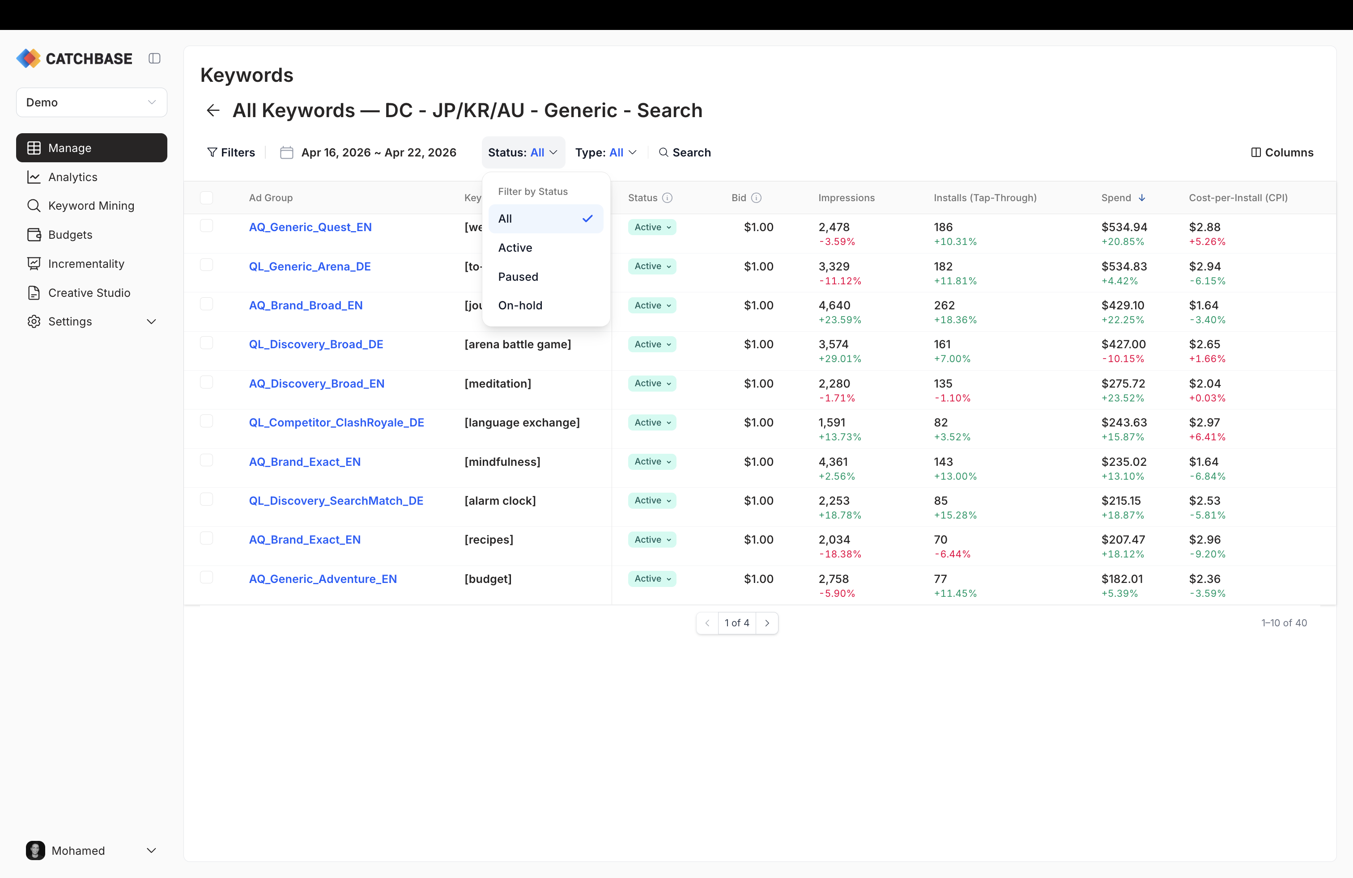Viewport: 1353px width, 878px height.
Task: Go back using the arrow beside All Keywords
Action: pos(213,110)
